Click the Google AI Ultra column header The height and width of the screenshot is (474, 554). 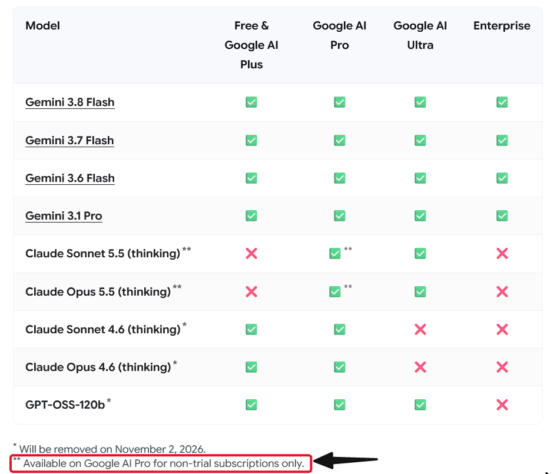pyautogui.click(x=420, y=35)
